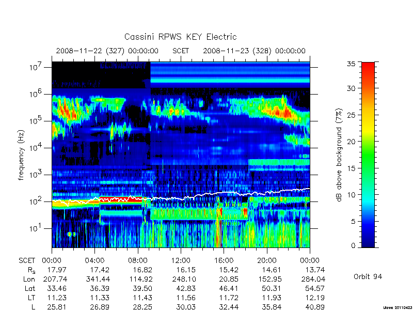Image resolution: width=413 pixels, height=310 pixels.
Task: Click the LT value '11.56'
Action: coord(186,298)
